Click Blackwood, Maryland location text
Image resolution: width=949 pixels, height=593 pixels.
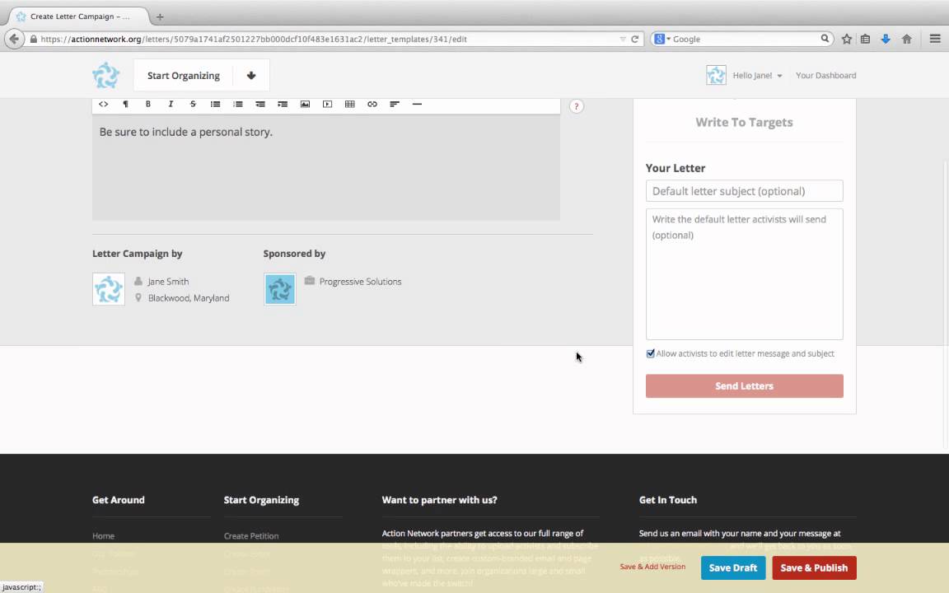point(189,298)
